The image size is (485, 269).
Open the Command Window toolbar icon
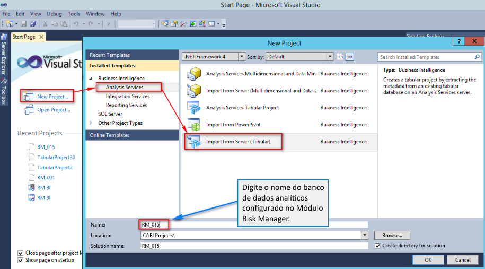[x=211, y=24]
